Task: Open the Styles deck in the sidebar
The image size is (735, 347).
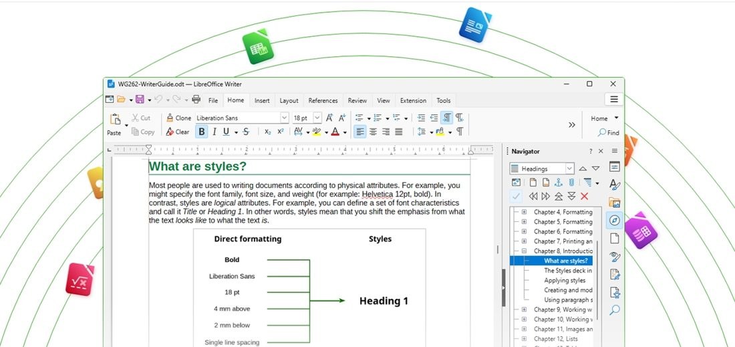Action: [x=615, y=185]
